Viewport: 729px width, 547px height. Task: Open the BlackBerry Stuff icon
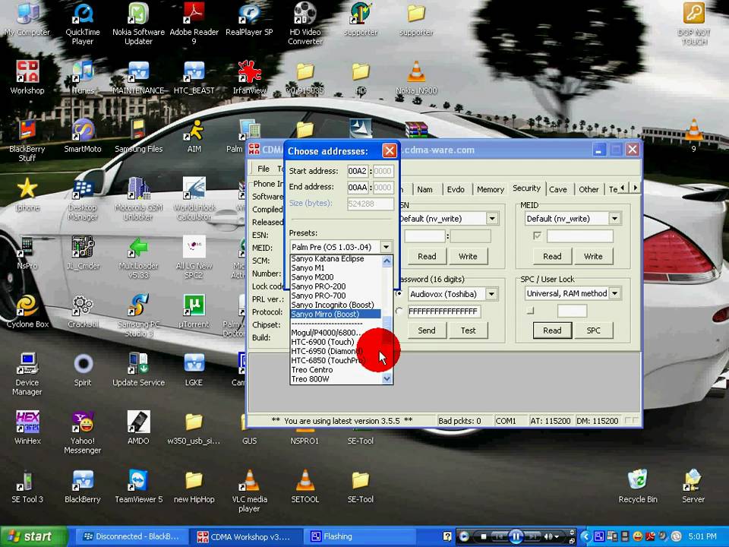tap(27, 140)
